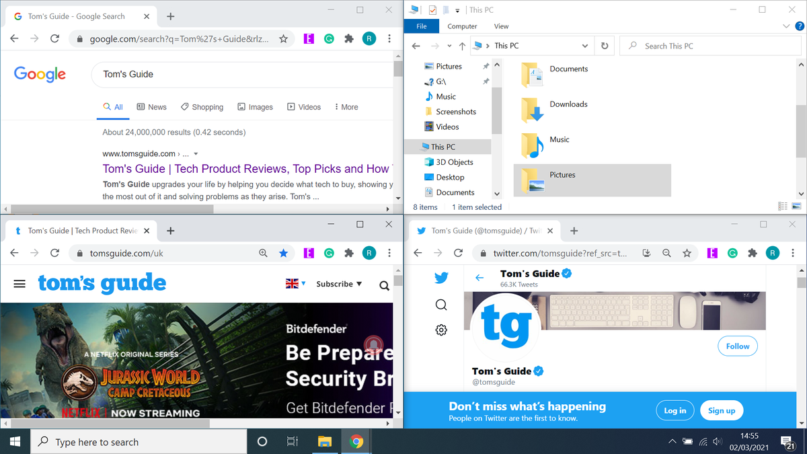Click Sign up on the Twitter banner
The width and height of the screenshot is (807, 454).
(x=721, y=410)
